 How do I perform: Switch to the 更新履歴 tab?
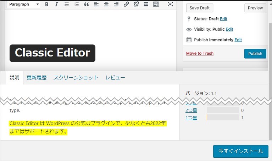pos(37,78)
